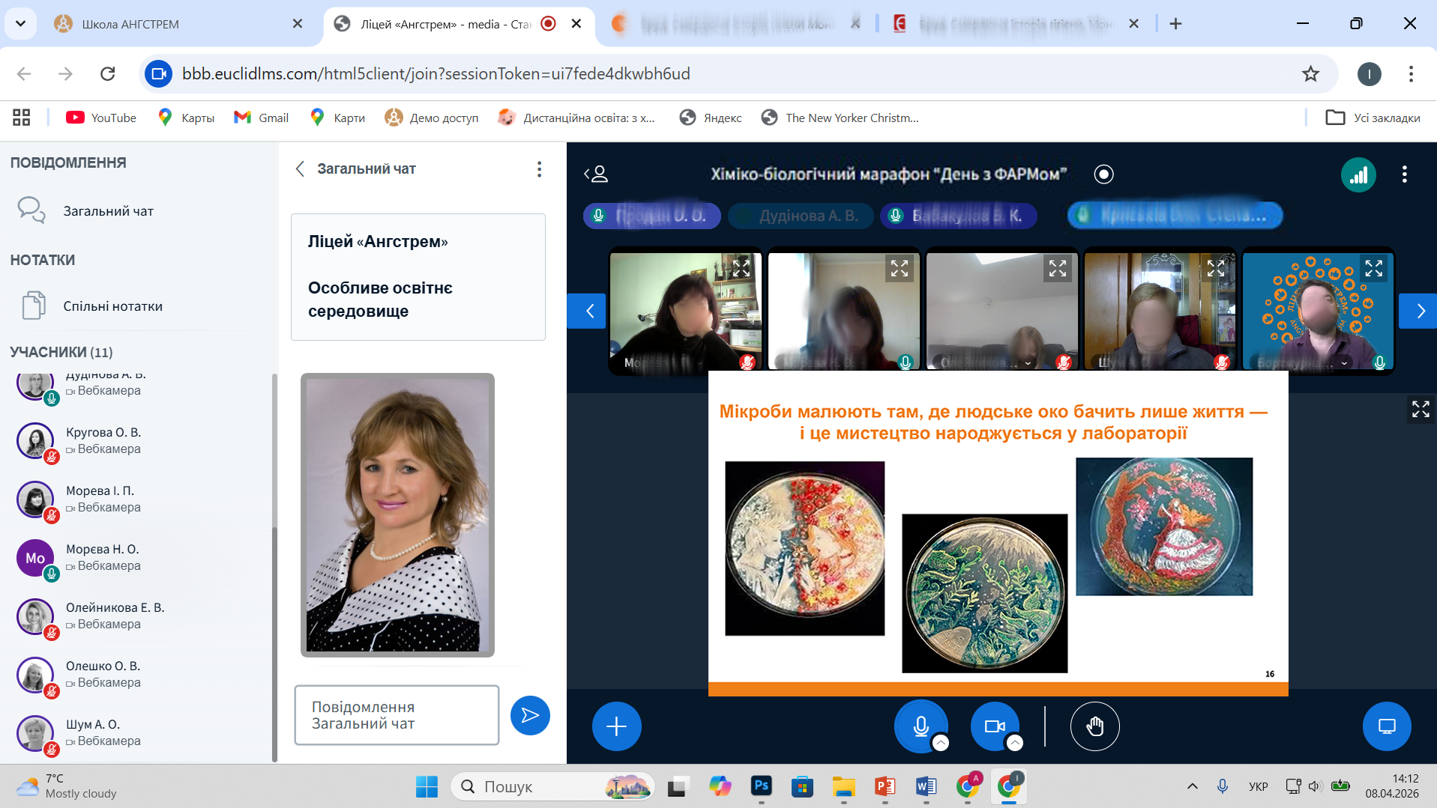This screenshot has height=808, width=1437.
Task: Click the chat message input field
Action: (397, 715)
